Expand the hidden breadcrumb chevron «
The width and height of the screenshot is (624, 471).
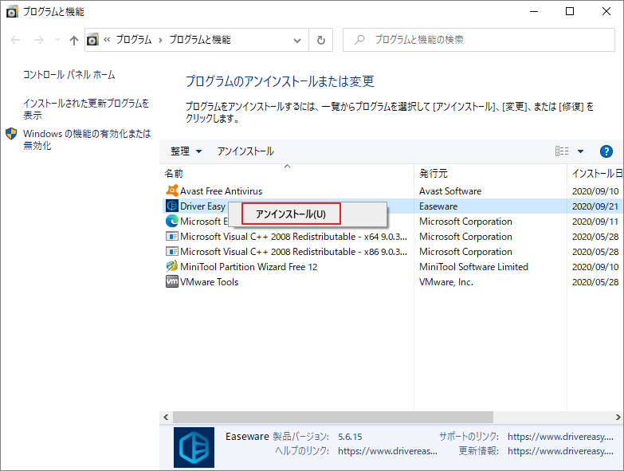107,39
